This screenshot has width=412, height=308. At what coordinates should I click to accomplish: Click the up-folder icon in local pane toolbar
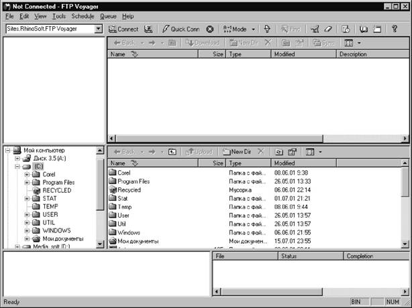172,152
